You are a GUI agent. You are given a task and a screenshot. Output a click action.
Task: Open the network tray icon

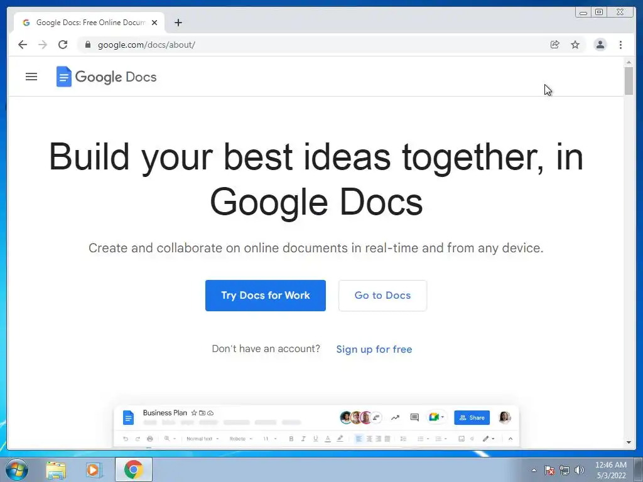click(x=565, y=470)
